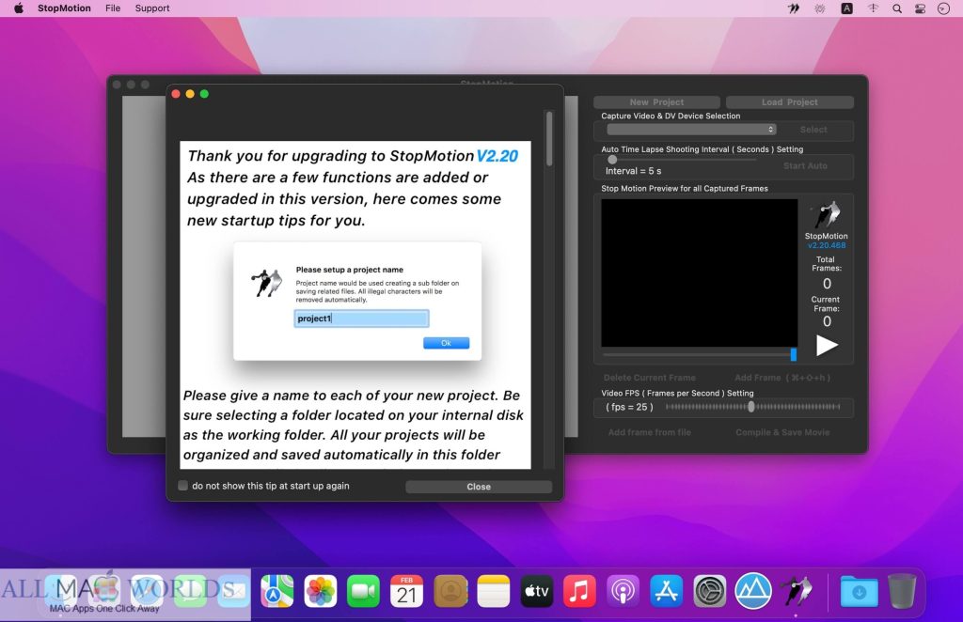
Task: Open App Store from the dock
Action: 667,591
